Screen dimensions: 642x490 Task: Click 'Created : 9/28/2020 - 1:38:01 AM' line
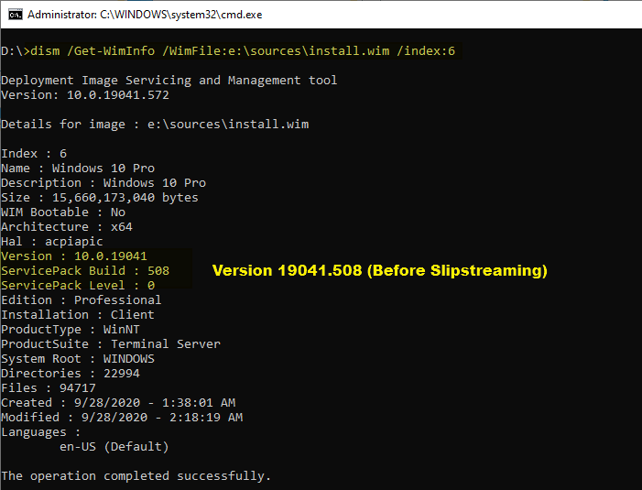tap(118, 403)
